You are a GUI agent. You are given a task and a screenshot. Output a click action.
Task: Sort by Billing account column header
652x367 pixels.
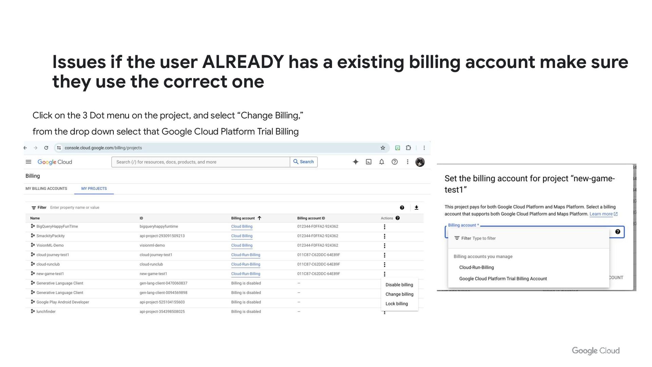(243, 218)
